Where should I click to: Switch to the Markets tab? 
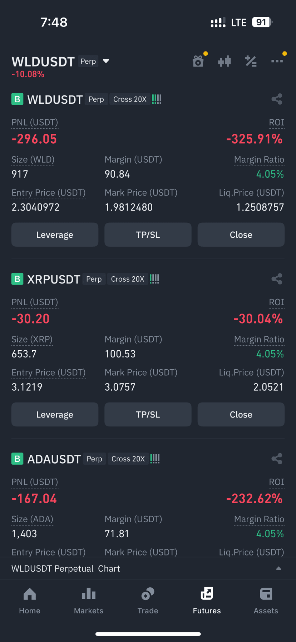[x=89, y=601]
